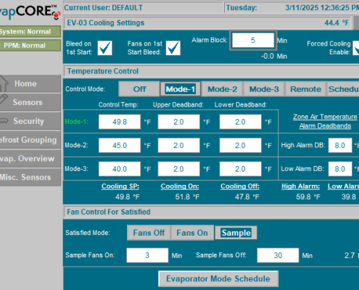The image size is (359, 290).
Task: Click the Alarm Block minutes field
Action: 253,41
